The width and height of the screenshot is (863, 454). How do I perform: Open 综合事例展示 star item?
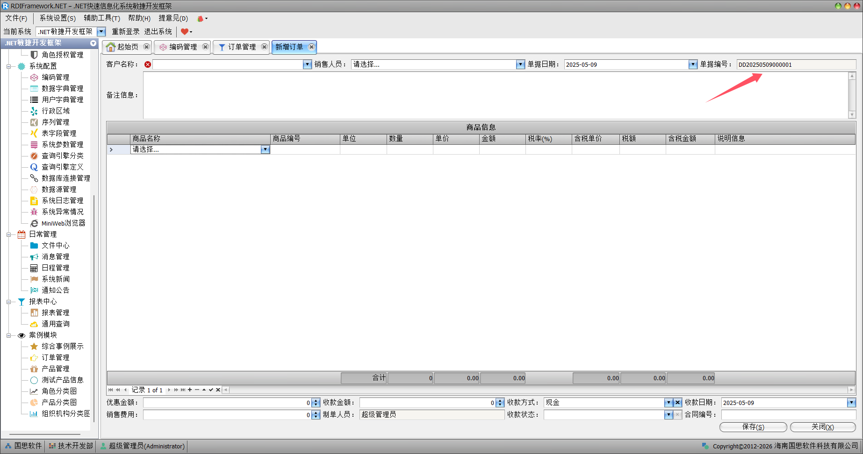pyautogui.click(x=62, y=346)
